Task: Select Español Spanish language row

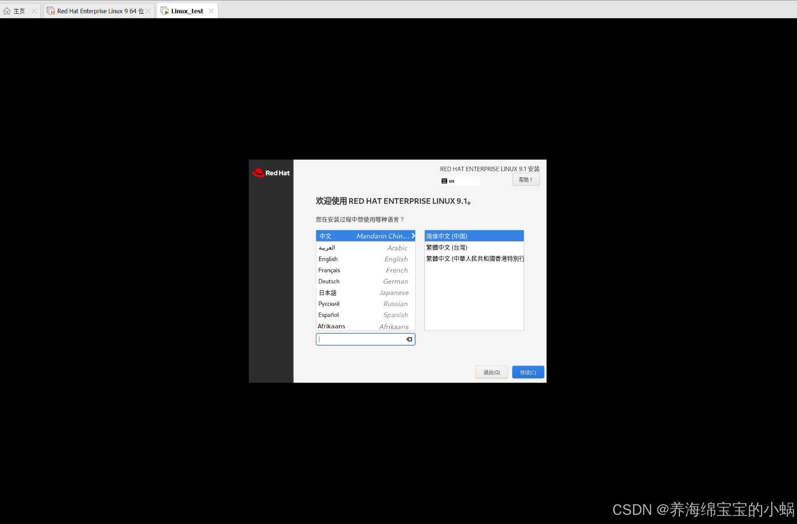Action: 366,315
